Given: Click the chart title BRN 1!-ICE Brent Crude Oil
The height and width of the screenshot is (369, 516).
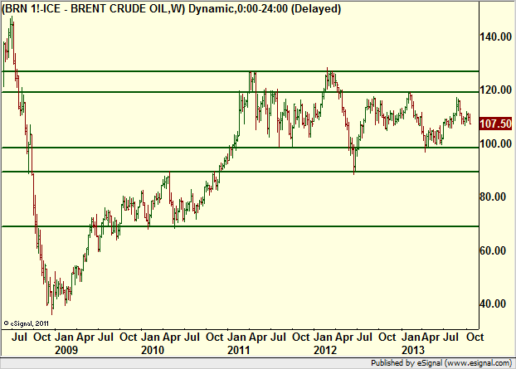Looking at the screenshot, I should pyautogui.click(x=171, y=8).
